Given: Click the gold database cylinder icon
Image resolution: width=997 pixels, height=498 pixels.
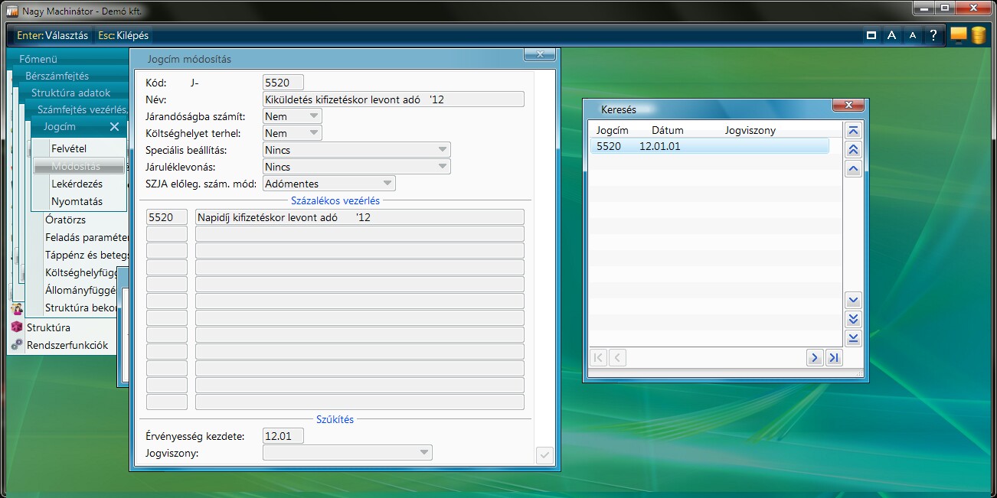Looking at the screenshot, I should pos(978,35).
